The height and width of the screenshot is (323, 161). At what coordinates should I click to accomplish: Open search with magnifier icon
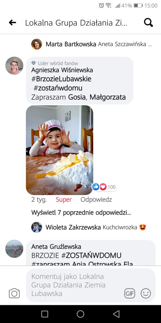tap(148, 23)
